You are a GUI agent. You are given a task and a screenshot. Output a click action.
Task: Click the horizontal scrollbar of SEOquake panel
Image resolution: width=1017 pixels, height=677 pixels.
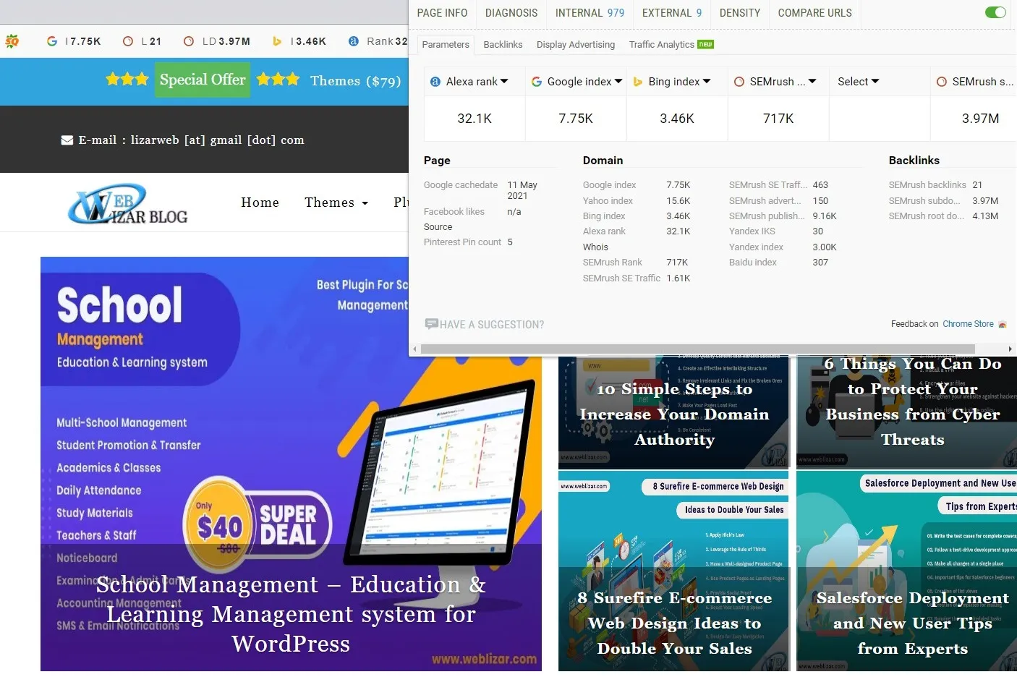pyautogui.click(x=698, y=349)
